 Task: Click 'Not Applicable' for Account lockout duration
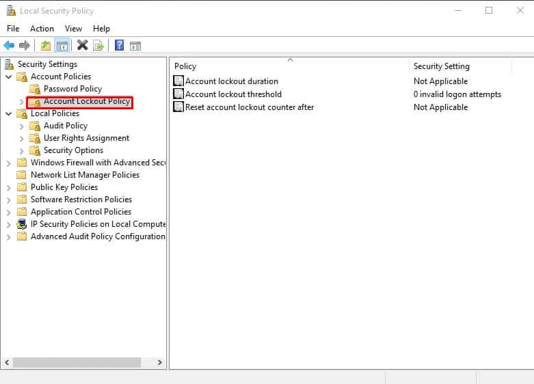click(441, 81)
